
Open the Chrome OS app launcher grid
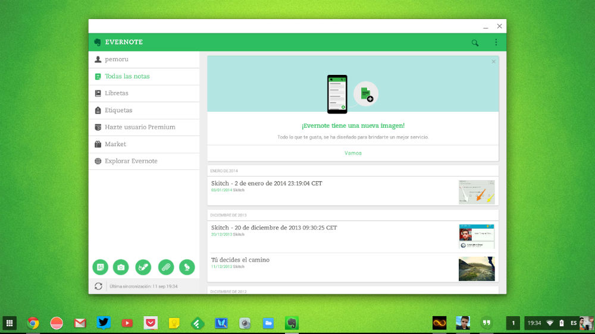[10, 323]
